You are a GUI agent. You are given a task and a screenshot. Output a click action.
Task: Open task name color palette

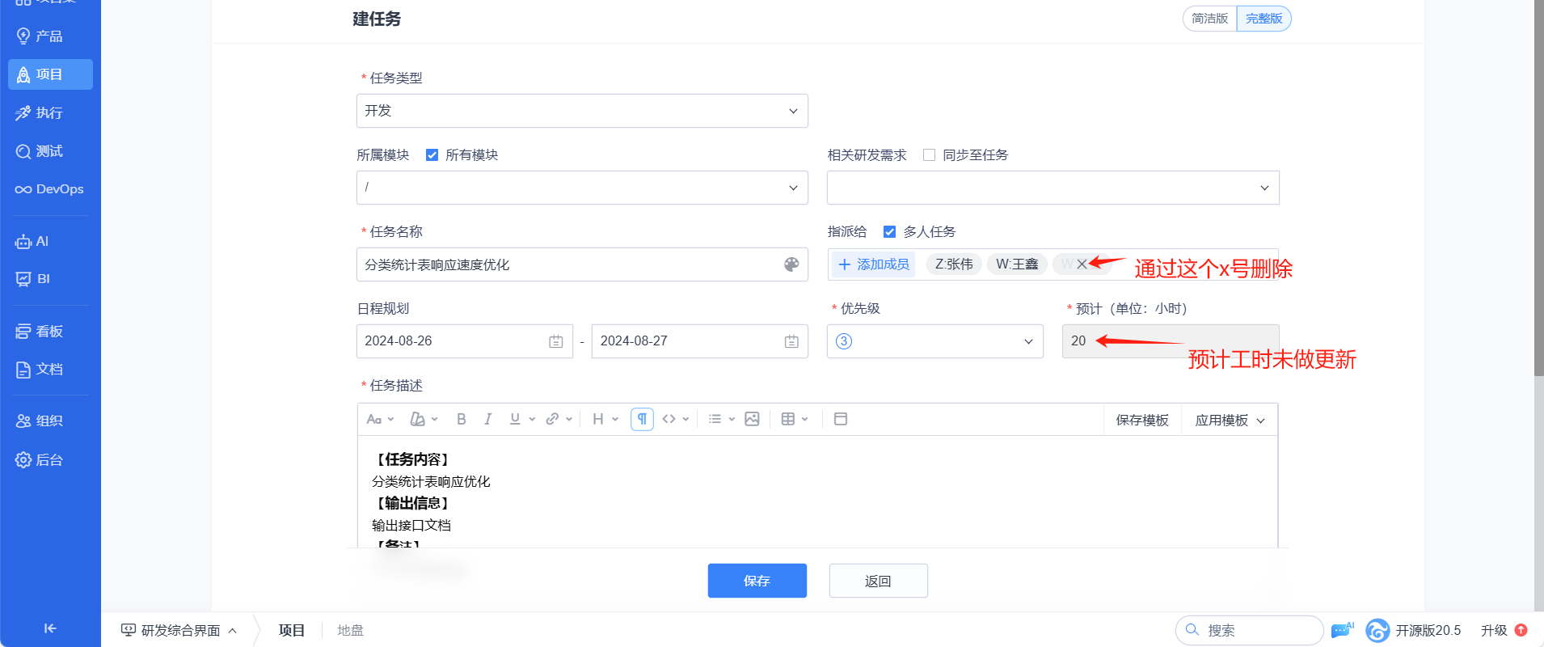click(x=791, y=264)
